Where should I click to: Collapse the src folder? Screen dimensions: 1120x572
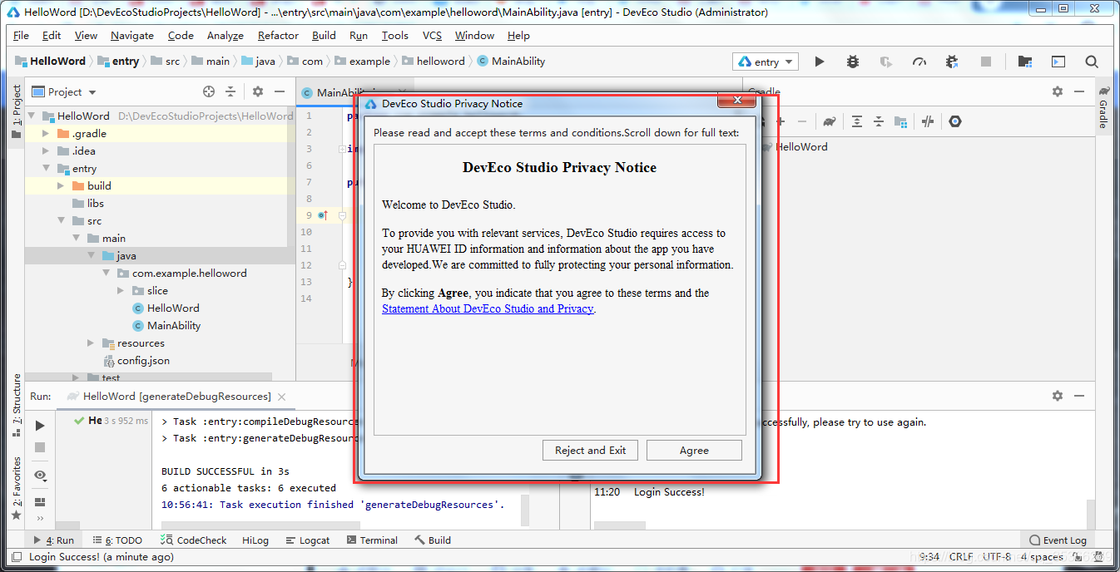point(62,220)
